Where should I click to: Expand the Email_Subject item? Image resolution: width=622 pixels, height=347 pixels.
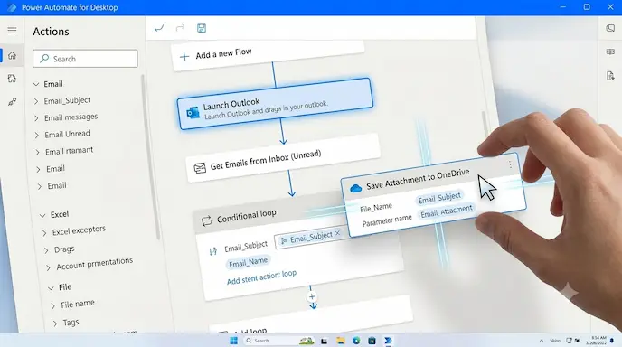click(x=36, y=101)
